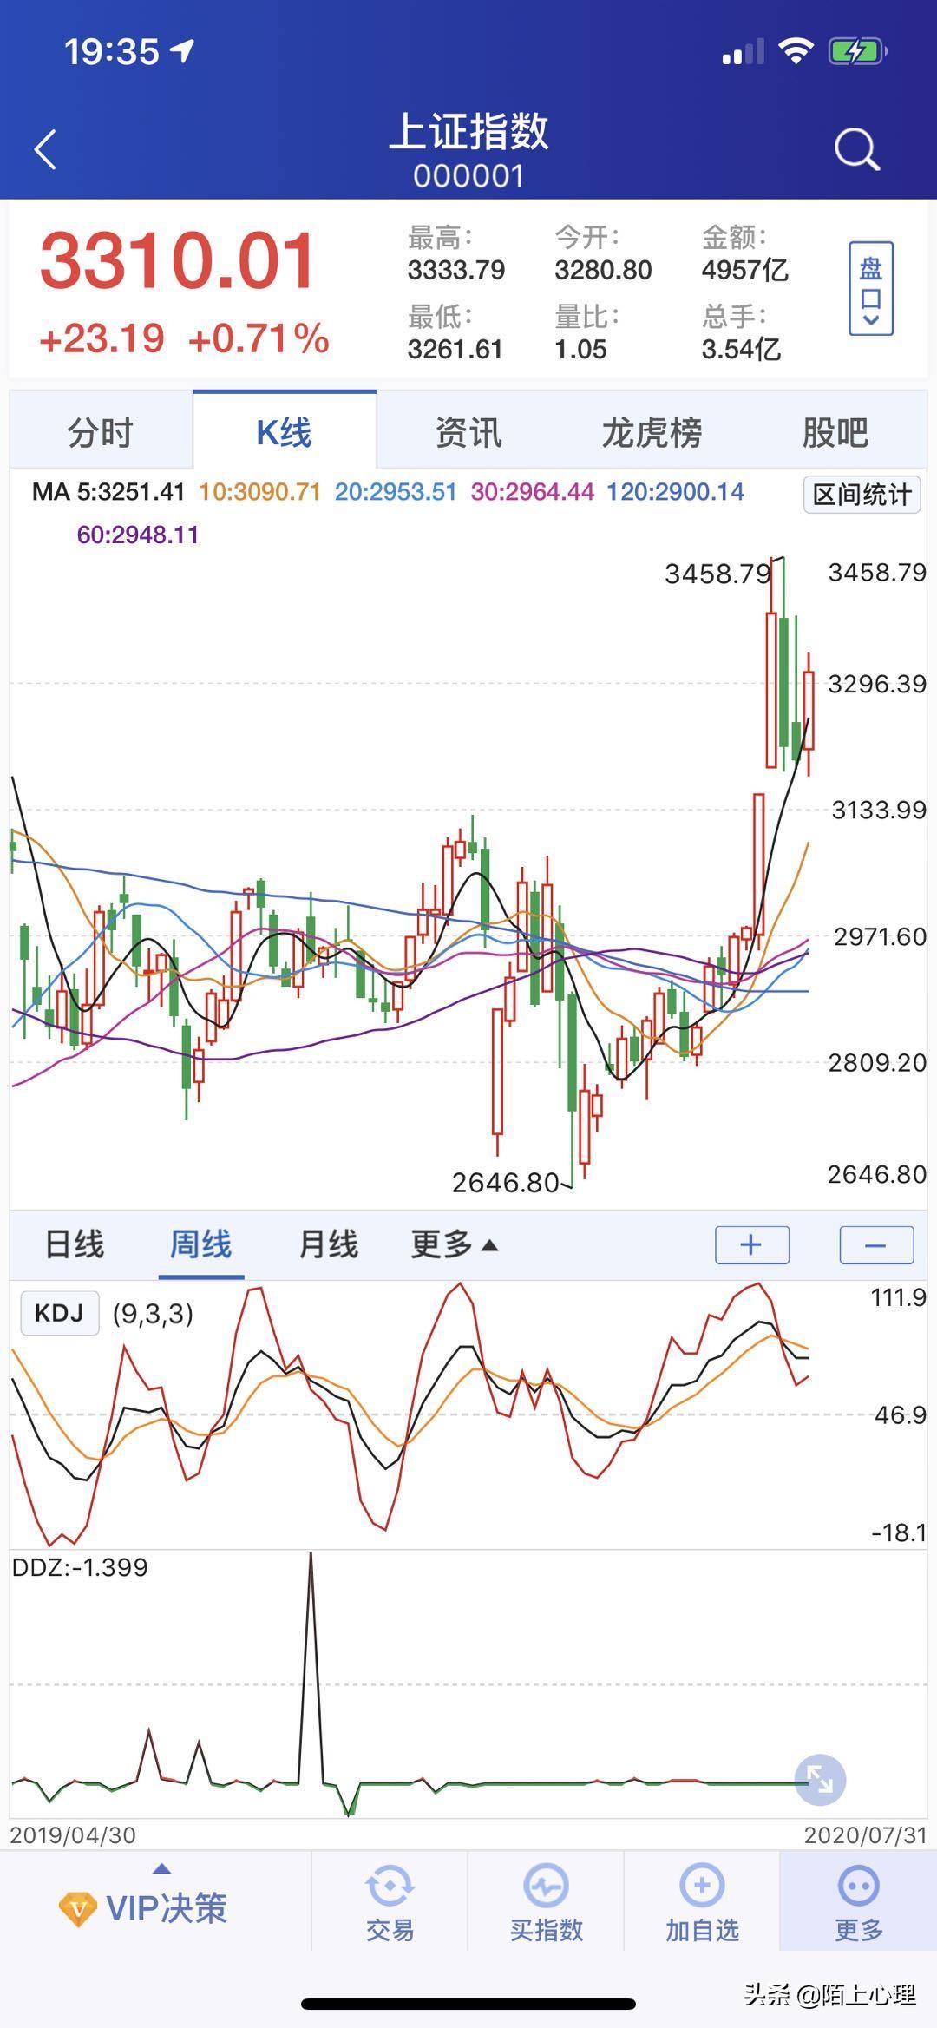Image resolution: width=937 pixels, height=2028 pixels.
Task: Open the 股吧 forum tab
Action: [x=835, y=431]
